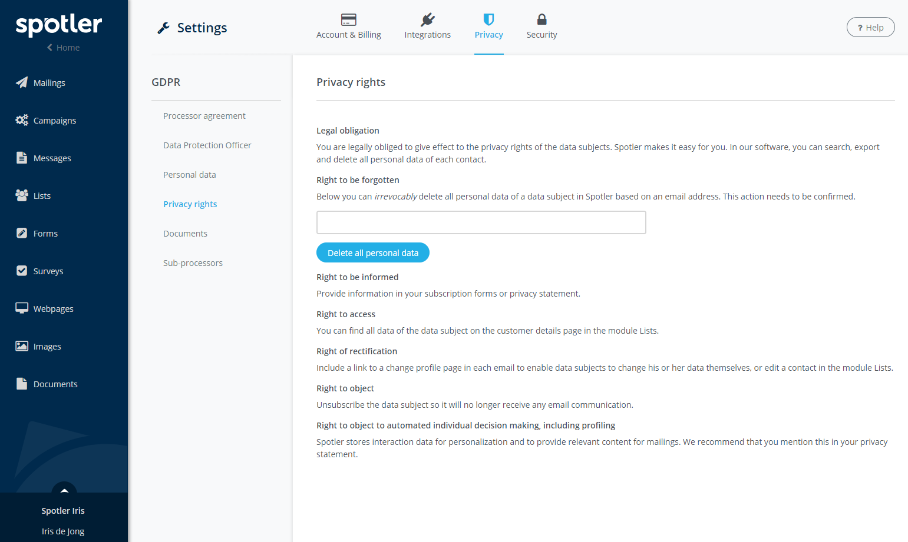908x542 pixels.
Task: Click the Surveys checkmark icon
Action: (22, 271)
